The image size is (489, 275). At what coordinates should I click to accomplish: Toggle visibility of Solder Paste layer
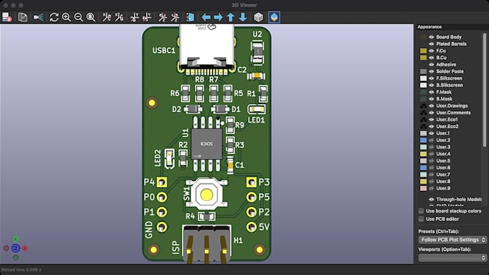tap(431, 71)
